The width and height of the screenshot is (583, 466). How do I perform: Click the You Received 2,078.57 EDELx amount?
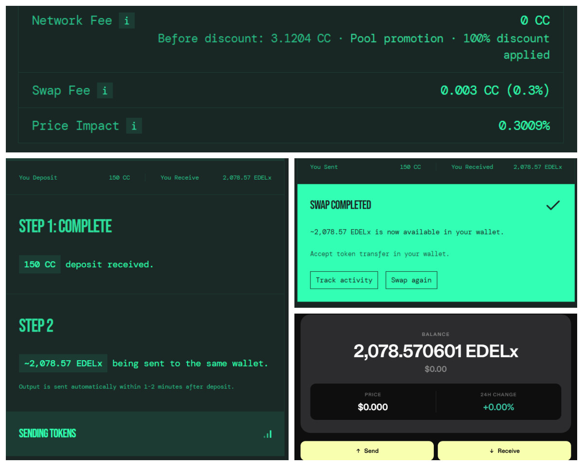538,167
